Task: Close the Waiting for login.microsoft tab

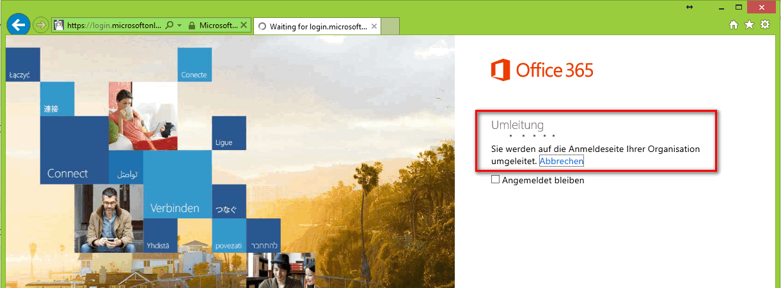Action: [x=375, y=26]
